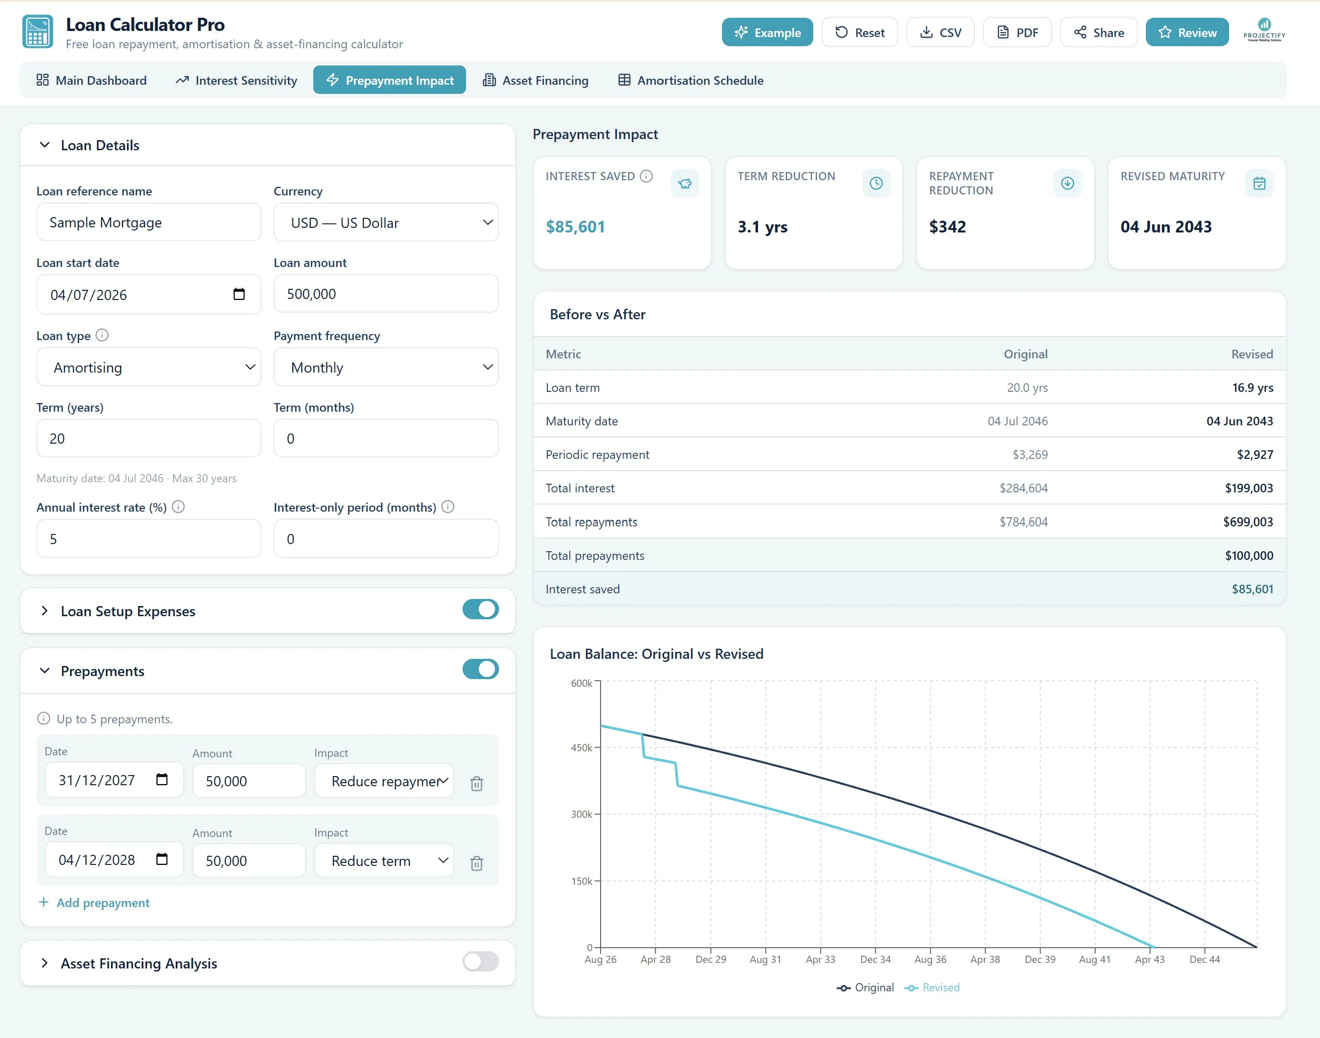Open the Payment frequency dropdown showing Monthly
The width and height of the screenshot is (1320, 1038).
click(386, 367)
